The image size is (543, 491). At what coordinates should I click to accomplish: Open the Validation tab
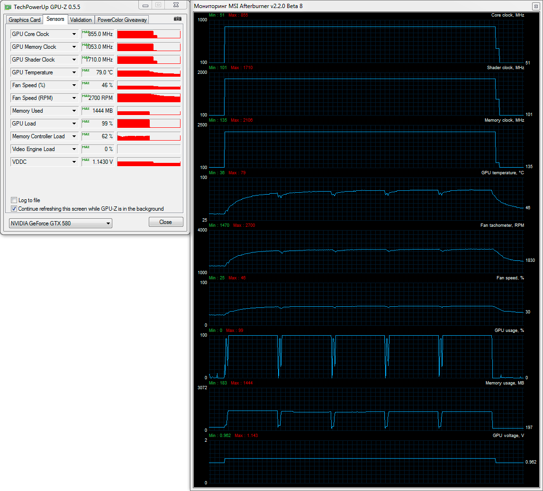81,20
